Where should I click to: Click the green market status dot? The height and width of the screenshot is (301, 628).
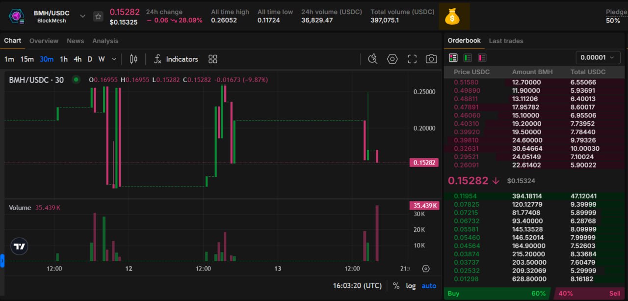point(76,79)
